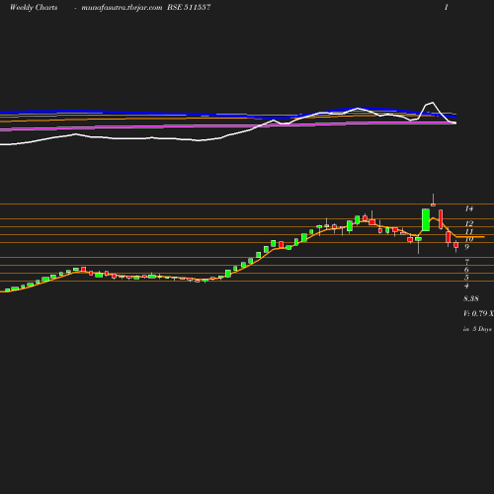Click price axis label "14"
This screenshot has height=494, width=494.
click(469, 208)
